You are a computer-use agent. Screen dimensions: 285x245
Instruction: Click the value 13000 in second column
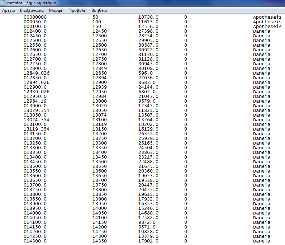click(100, 101)
